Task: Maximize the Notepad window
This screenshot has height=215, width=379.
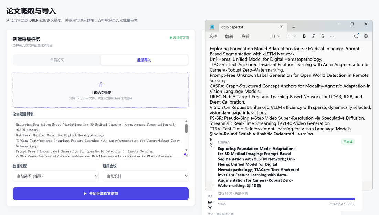Action: (x=352, y=24)
